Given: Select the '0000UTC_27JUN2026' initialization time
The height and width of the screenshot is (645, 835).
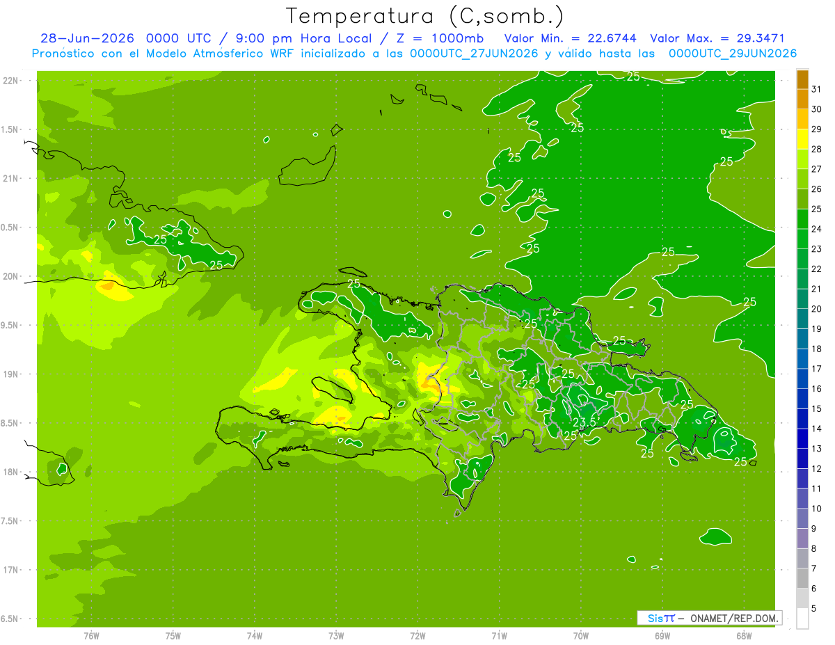Looking at the screenshot, I should pos(474,54).
